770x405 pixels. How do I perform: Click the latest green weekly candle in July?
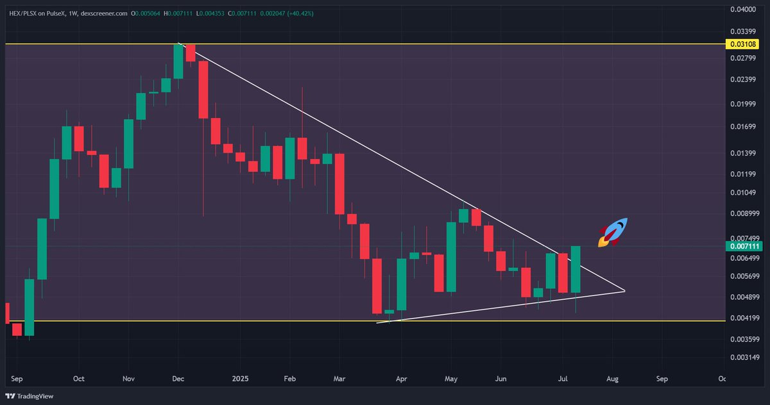click(576, 269)
